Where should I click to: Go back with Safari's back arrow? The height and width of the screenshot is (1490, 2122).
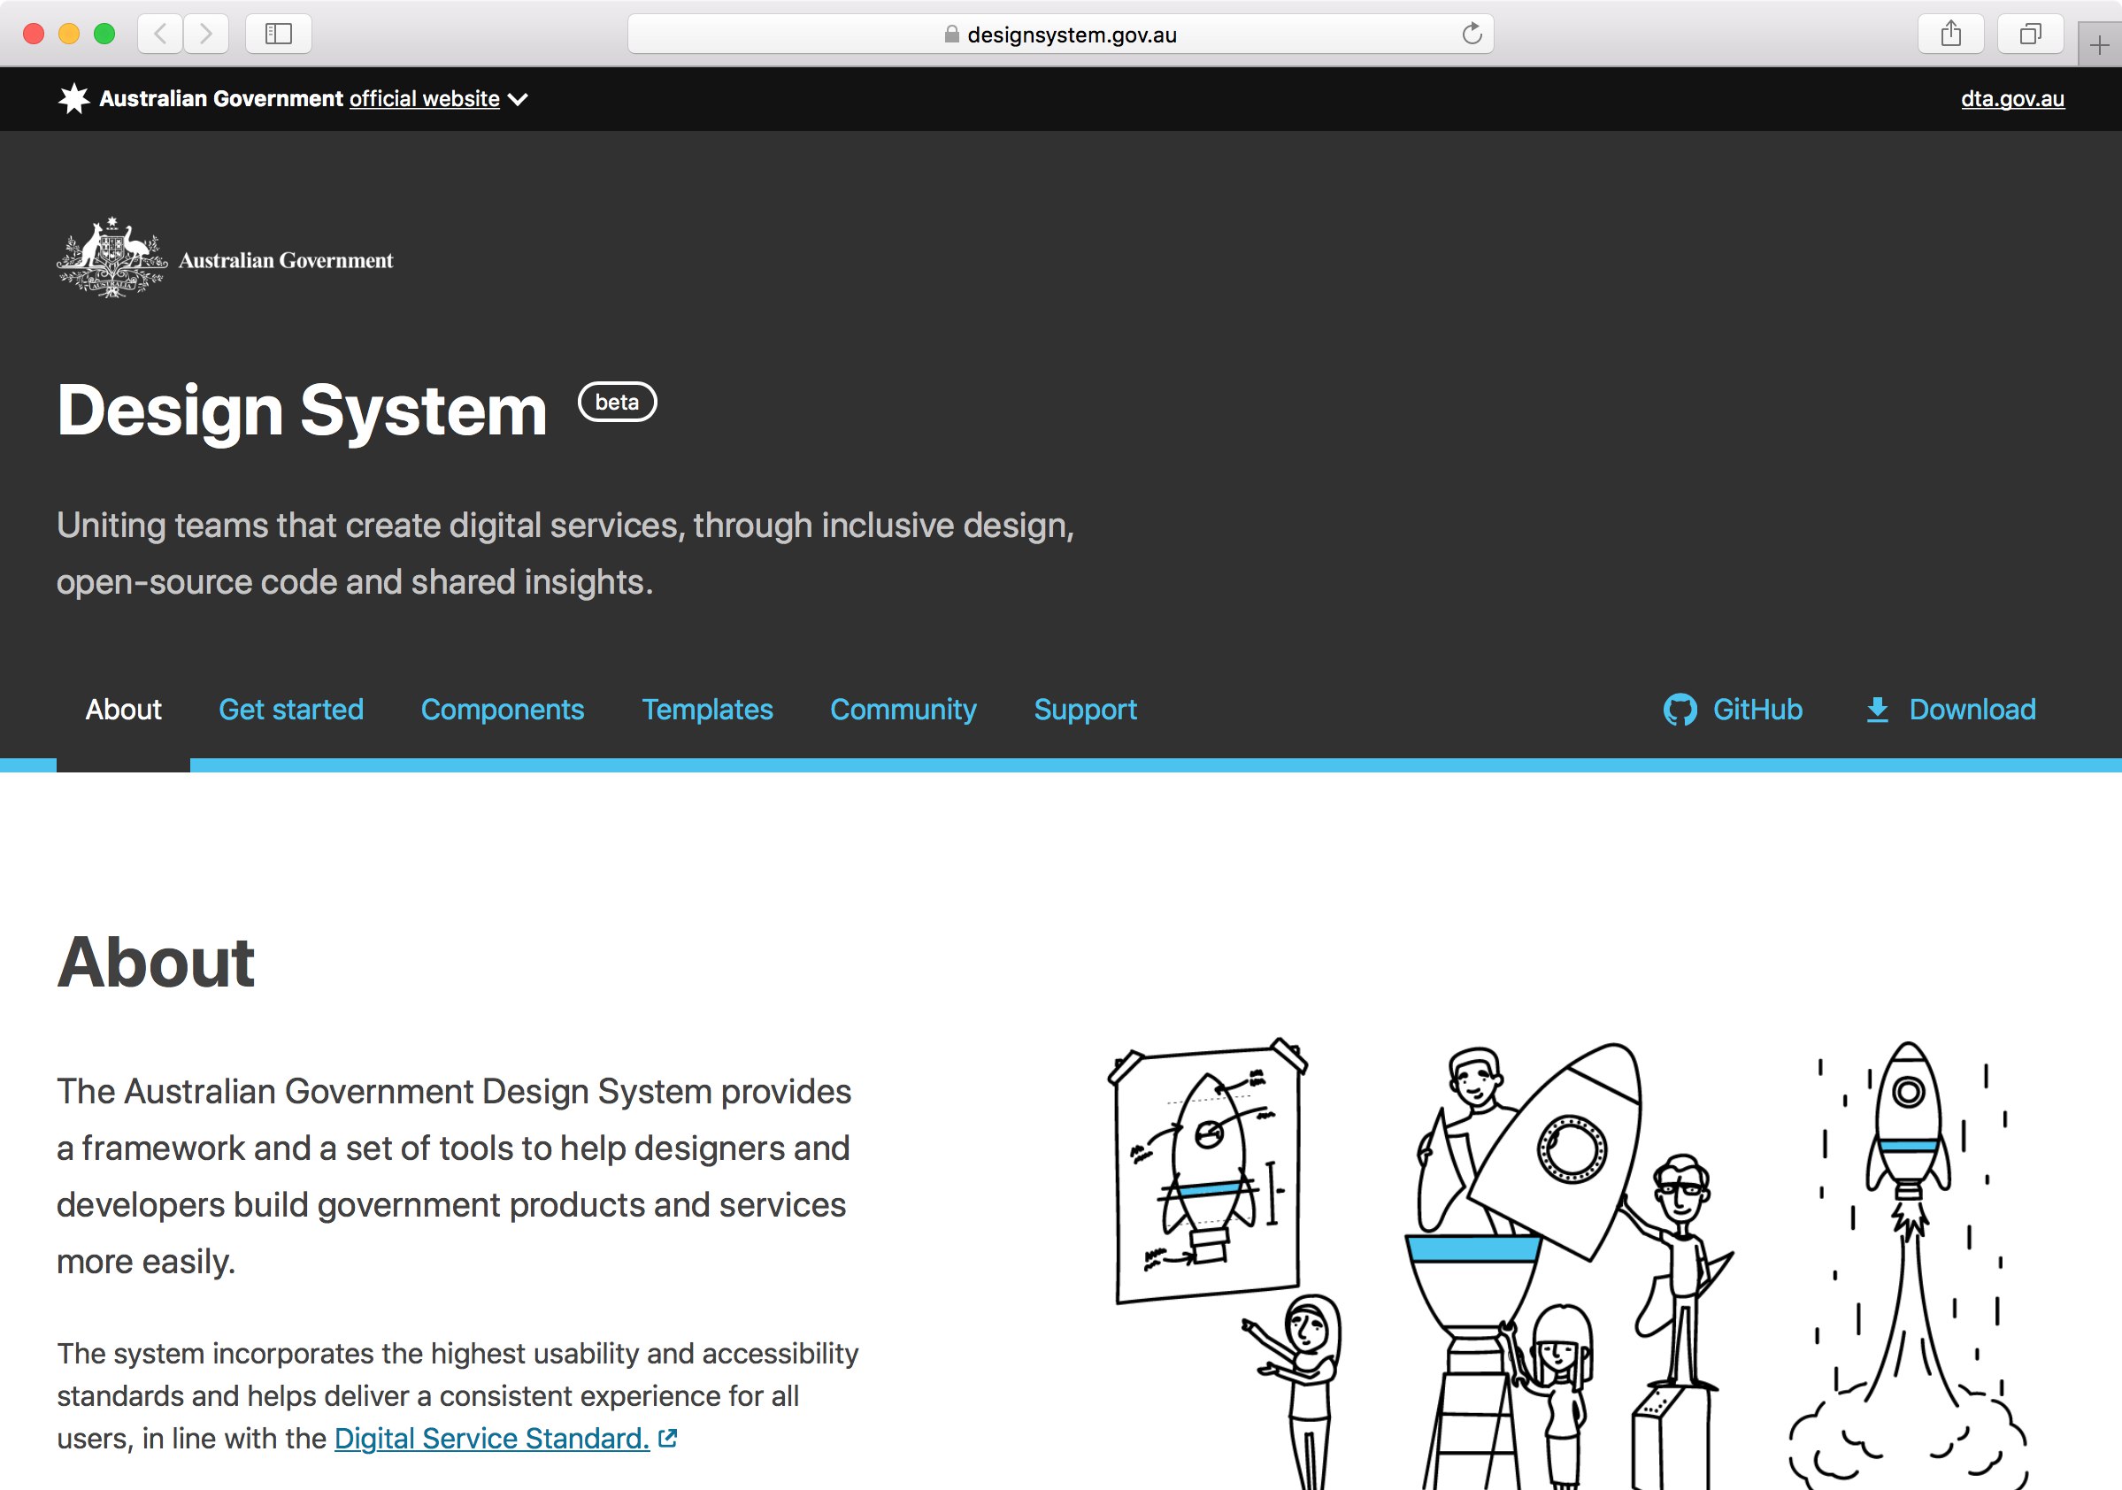click(x=161, y=35)
